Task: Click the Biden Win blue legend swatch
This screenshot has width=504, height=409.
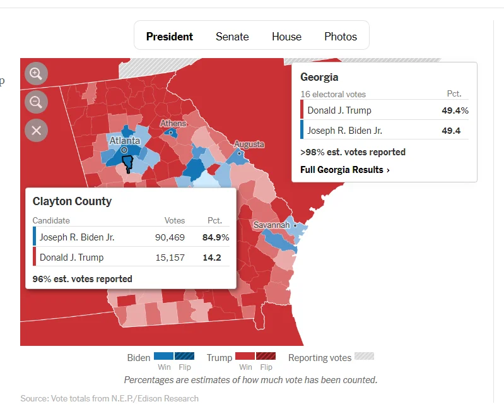Action: click(x=163, y=357)
